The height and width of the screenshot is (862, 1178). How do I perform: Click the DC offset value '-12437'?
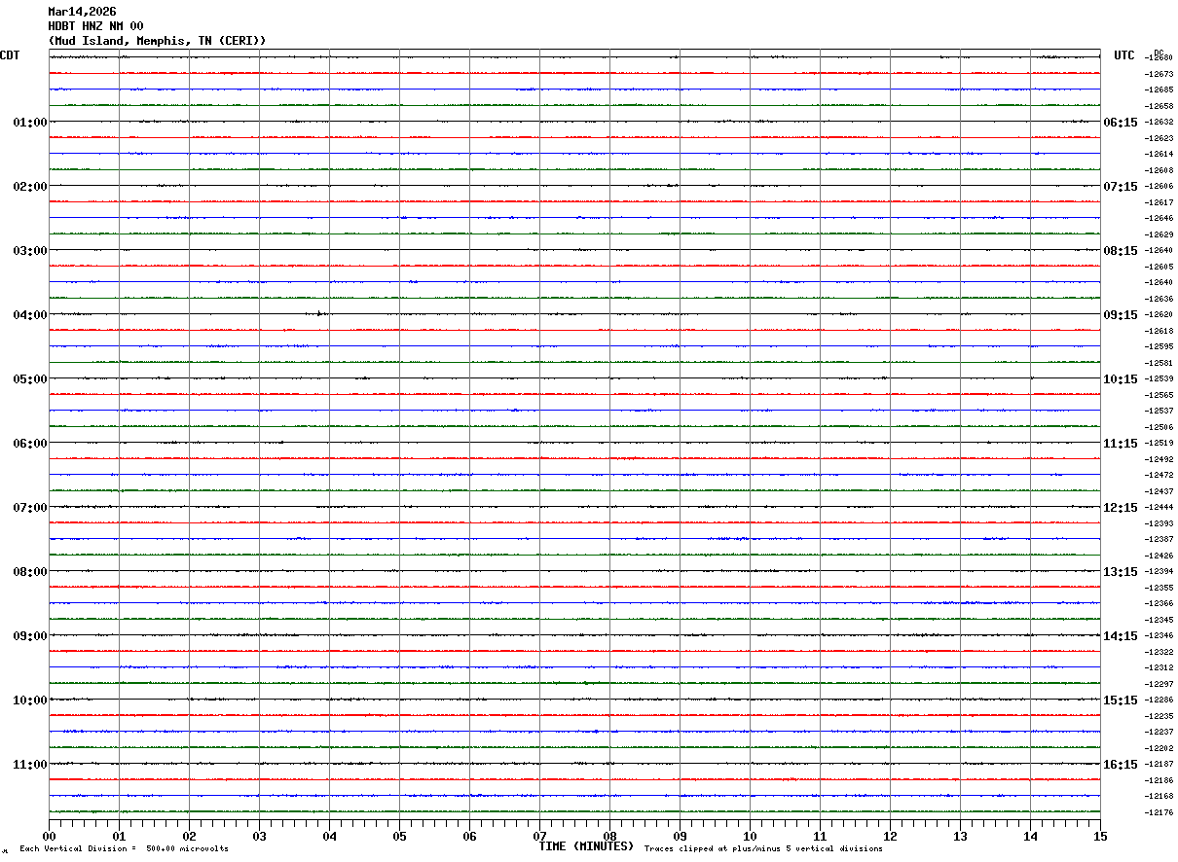(1159, 491)
